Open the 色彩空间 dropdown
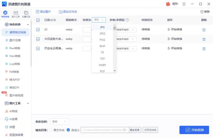Screen dimensions: 213x138 click(x=60, y=121)
